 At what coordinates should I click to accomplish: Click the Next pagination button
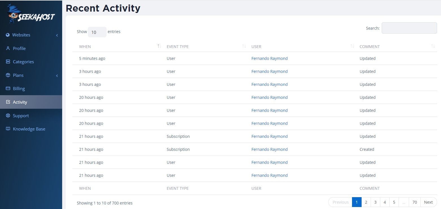click(x=428, y=202)
